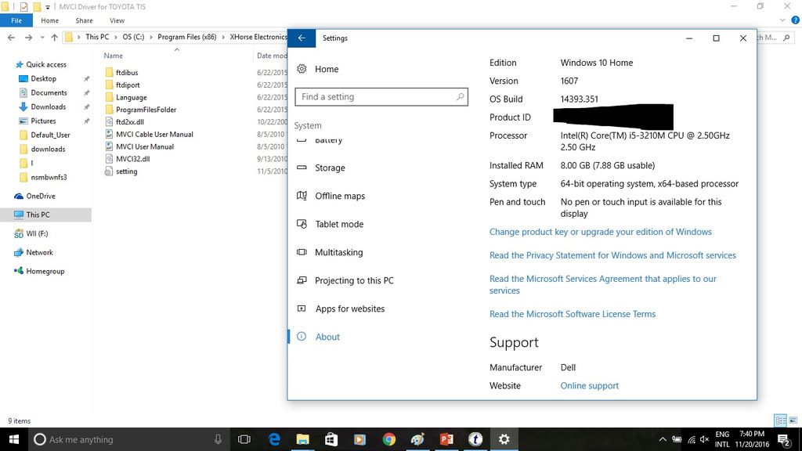Switch to the View ribbon tab

tap(117, 20)
